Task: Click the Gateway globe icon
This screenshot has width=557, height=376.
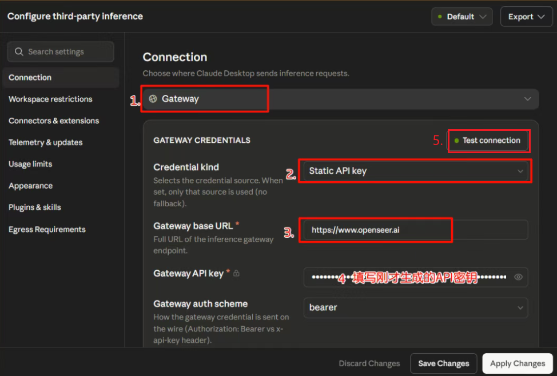Action: pos(153,99)
